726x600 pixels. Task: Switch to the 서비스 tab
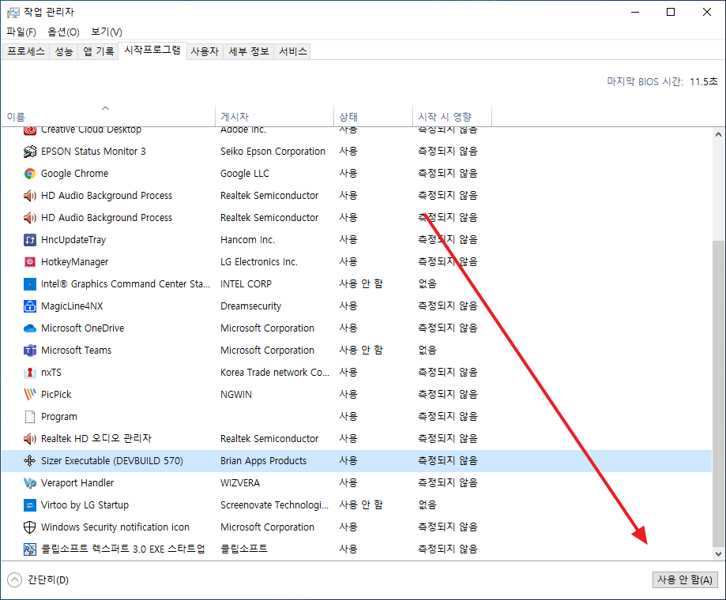pyautogui.click(x=292, y=51)
